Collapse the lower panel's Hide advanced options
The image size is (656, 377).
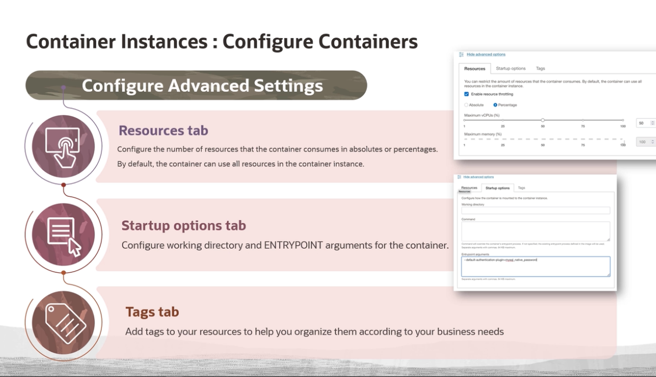click(x=478, y=177)
